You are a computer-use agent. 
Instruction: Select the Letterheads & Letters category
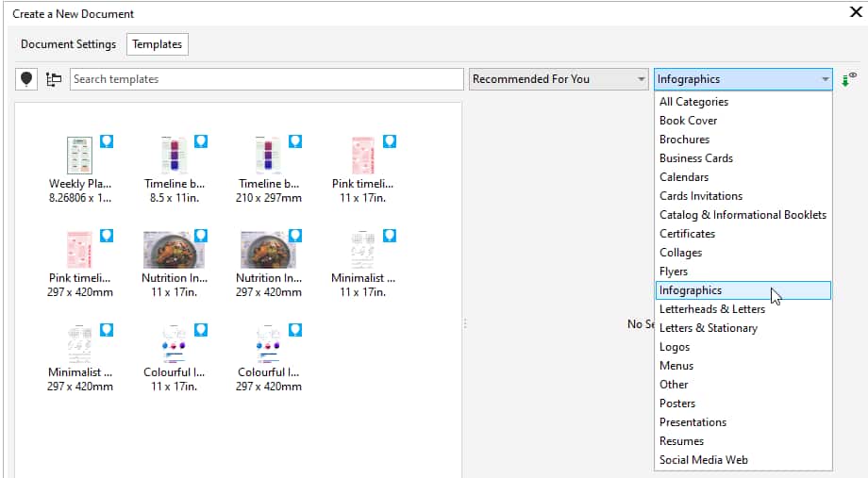click(x=711, y=309)
